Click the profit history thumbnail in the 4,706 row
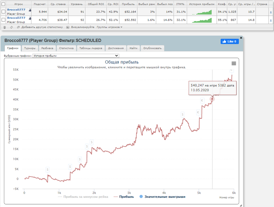The width and height of the screenshot is (274, 207). click(x=202, y=20)
